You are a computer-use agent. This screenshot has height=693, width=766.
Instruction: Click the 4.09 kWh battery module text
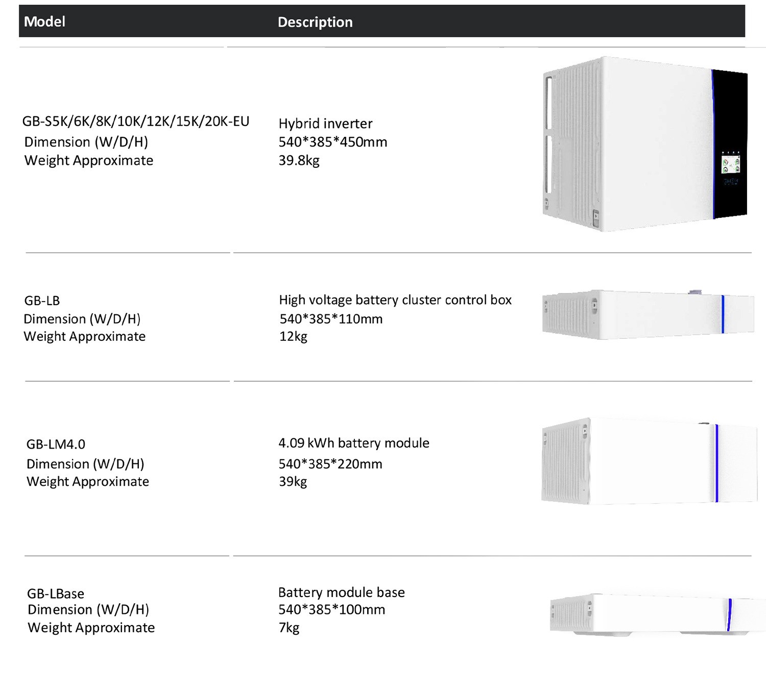point(354,443)
